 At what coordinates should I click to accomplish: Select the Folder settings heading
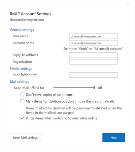coord(21,69)
